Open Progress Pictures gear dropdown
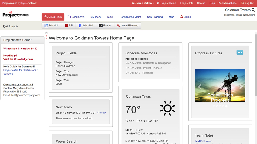This screenshot has width=257, height=144. pos(240,52)
